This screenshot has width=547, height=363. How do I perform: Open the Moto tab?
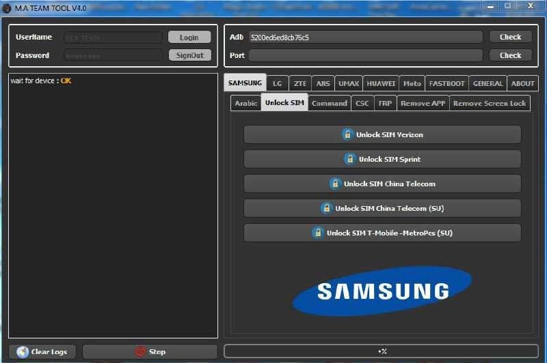click(412, 83)
